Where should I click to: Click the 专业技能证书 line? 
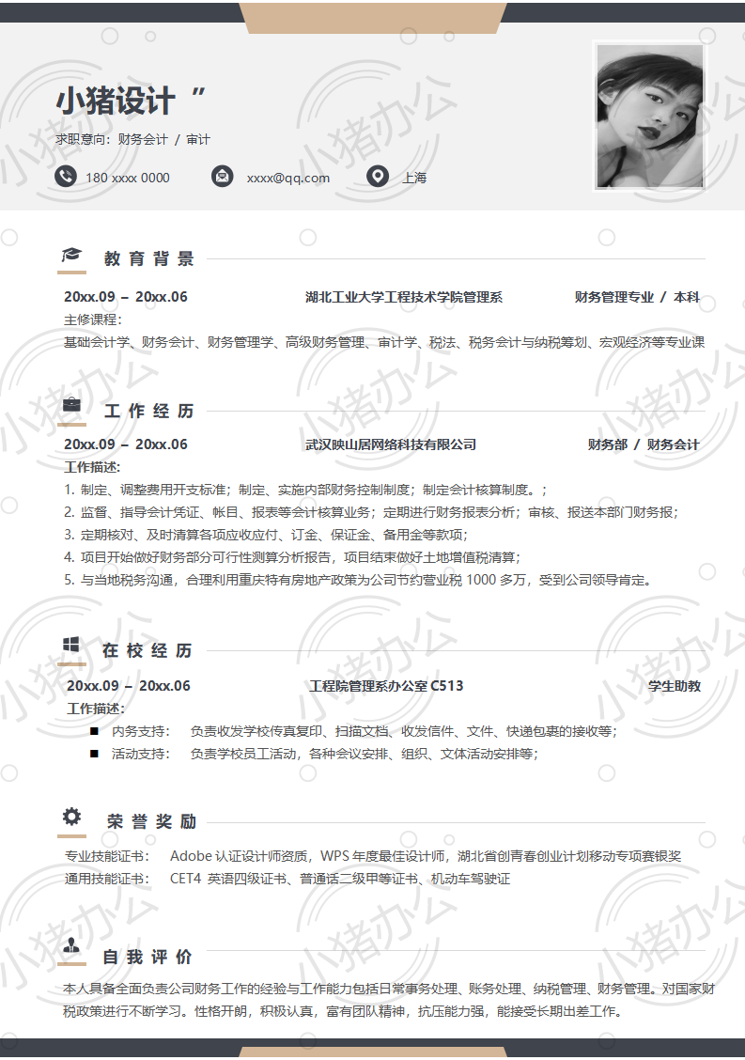(x=372, y=856)
